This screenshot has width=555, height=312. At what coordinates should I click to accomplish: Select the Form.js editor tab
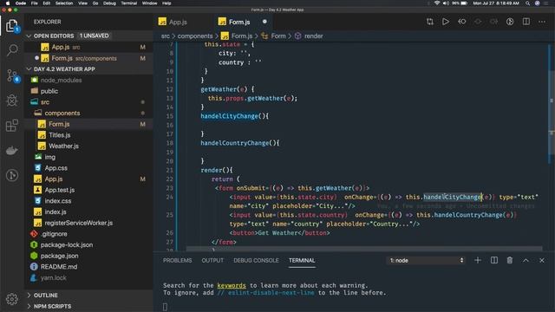click(x=239, y=22)
